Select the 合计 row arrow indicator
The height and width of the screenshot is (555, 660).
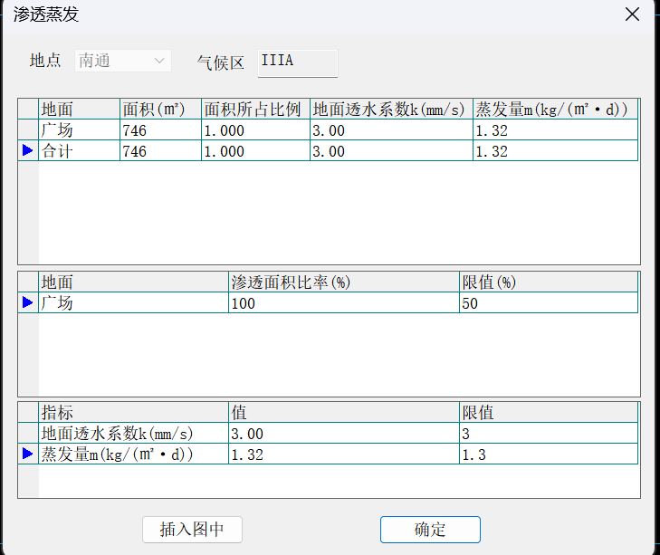27,151
